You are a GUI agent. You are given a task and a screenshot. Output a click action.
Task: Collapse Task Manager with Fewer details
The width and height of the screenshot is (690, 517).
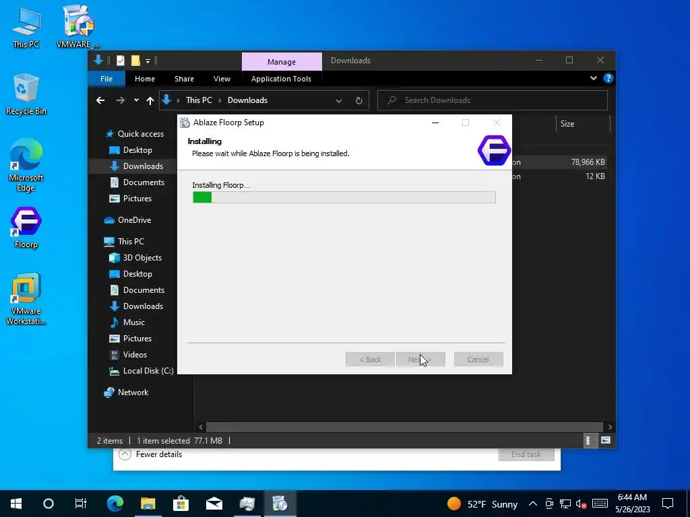click(x=150, y=454)
